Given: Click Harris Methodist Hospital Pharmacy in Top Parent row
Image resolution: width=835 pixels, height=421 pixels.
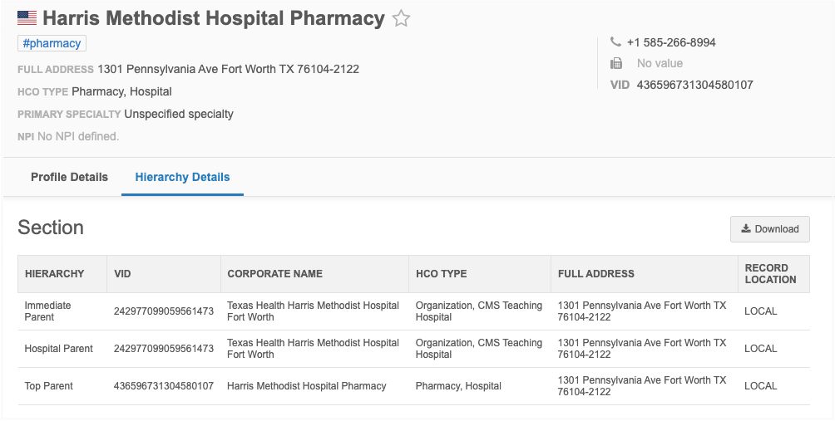Looking at the screenshot, I should [x=306, y=386].
